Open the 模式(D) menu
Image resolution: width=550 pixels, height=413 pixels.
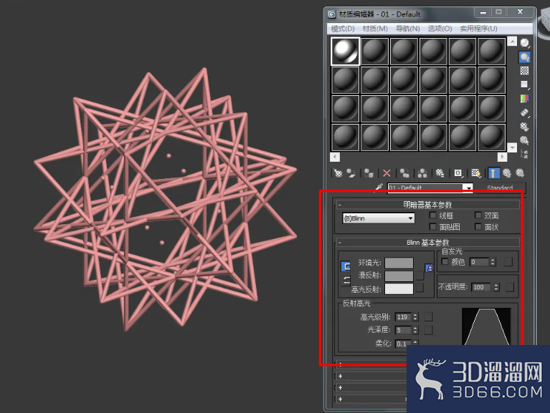(343, 29)
